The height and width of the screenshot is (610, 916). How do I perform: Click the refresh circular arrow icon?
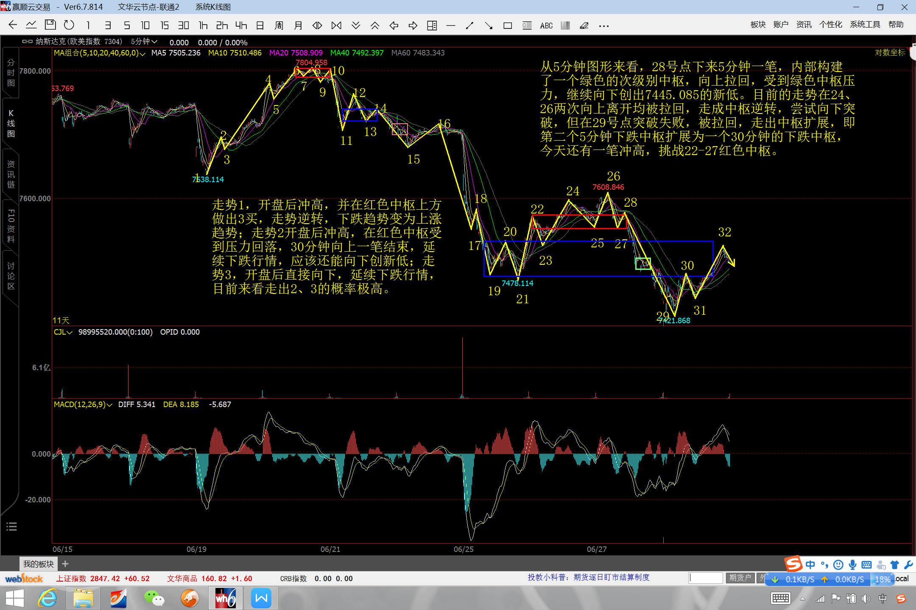pyautogui.click(x=69, y=25)
